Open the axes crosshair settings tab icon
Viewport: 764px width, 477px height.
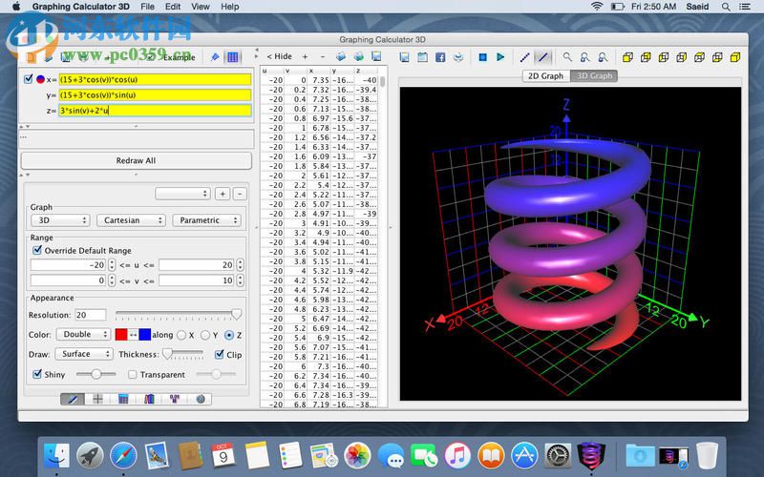point(97,399)
